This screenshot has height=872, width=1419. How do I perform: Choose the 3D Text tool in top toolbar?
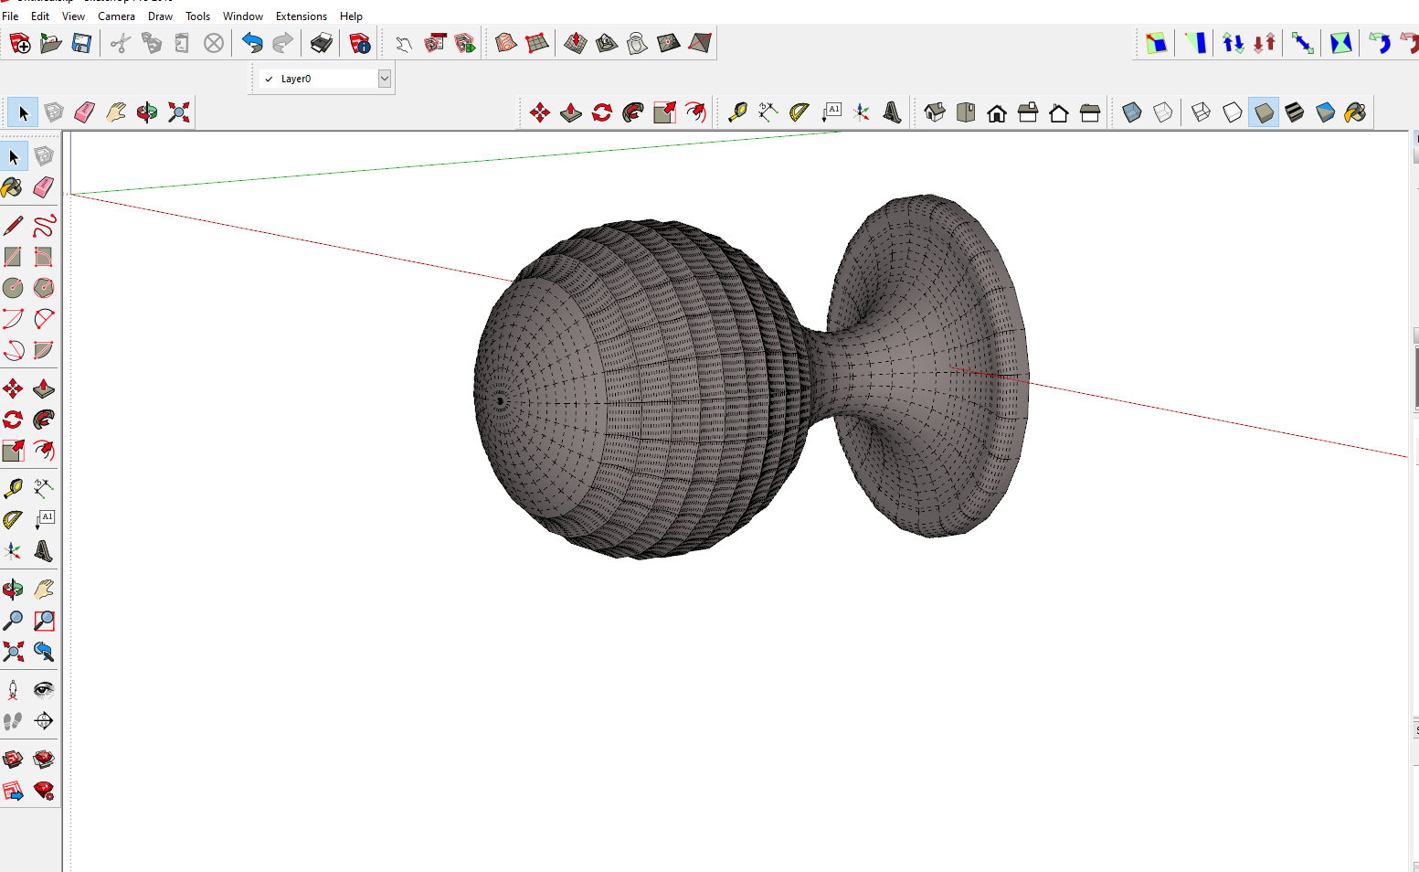tap(893, 112)
